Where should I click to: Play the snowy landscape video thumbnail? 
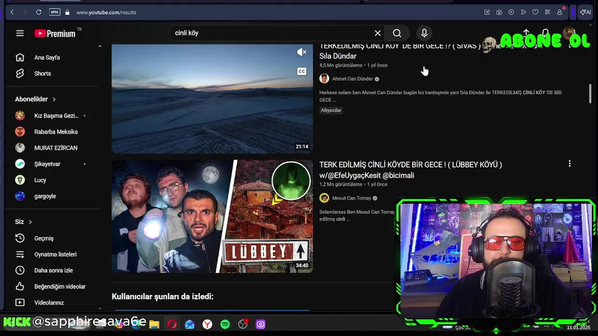click(x=212, y=99)
